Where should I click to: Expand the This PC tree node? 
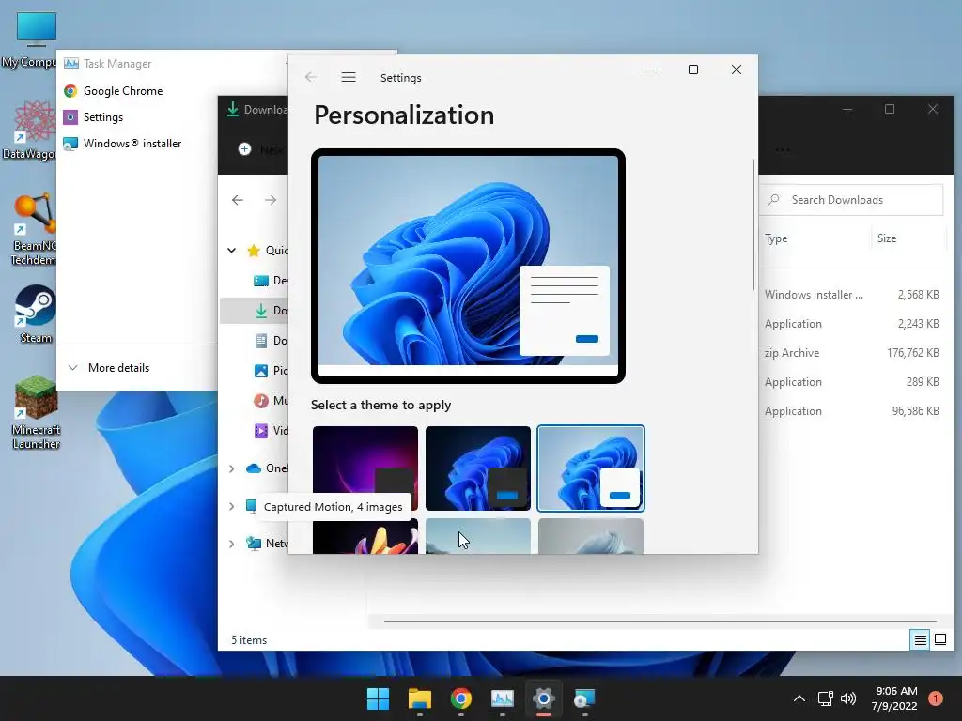tap(232, 506)
